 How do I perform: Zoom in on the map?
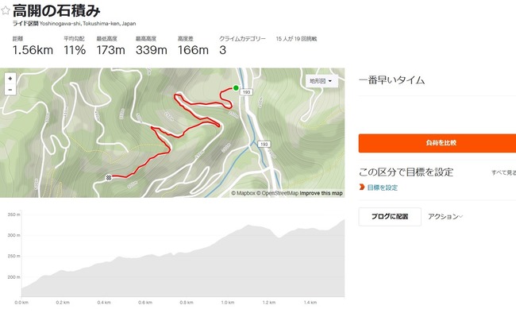pos(10,79)
